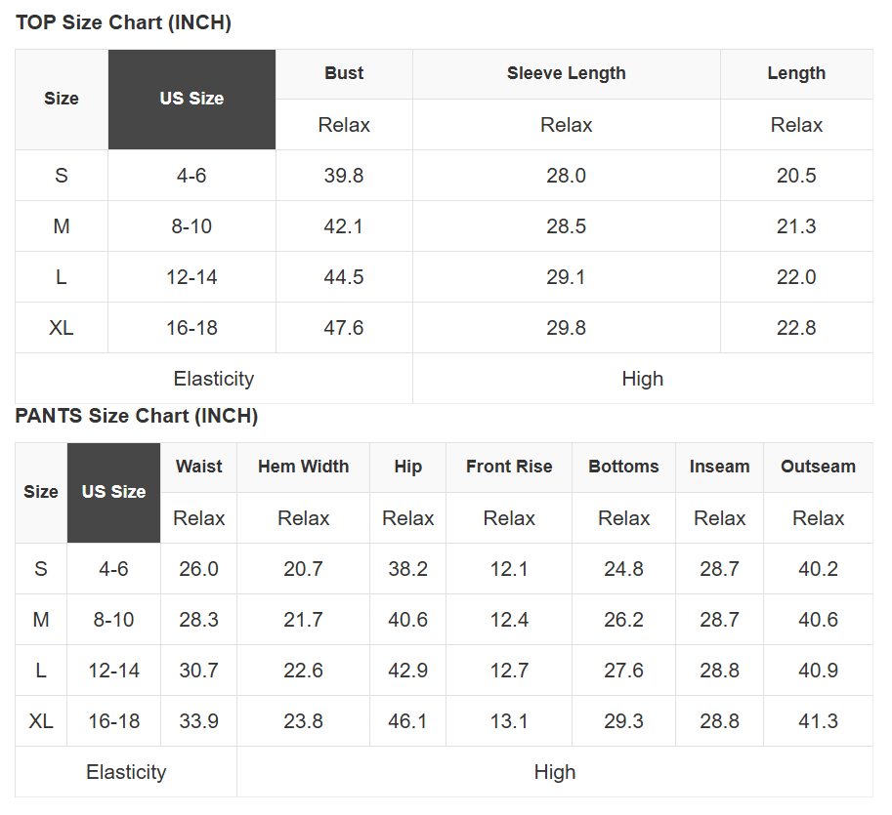Screen dimensions: 892x815
Task: Select the Bust column header
Action: (x=344, y=73)
